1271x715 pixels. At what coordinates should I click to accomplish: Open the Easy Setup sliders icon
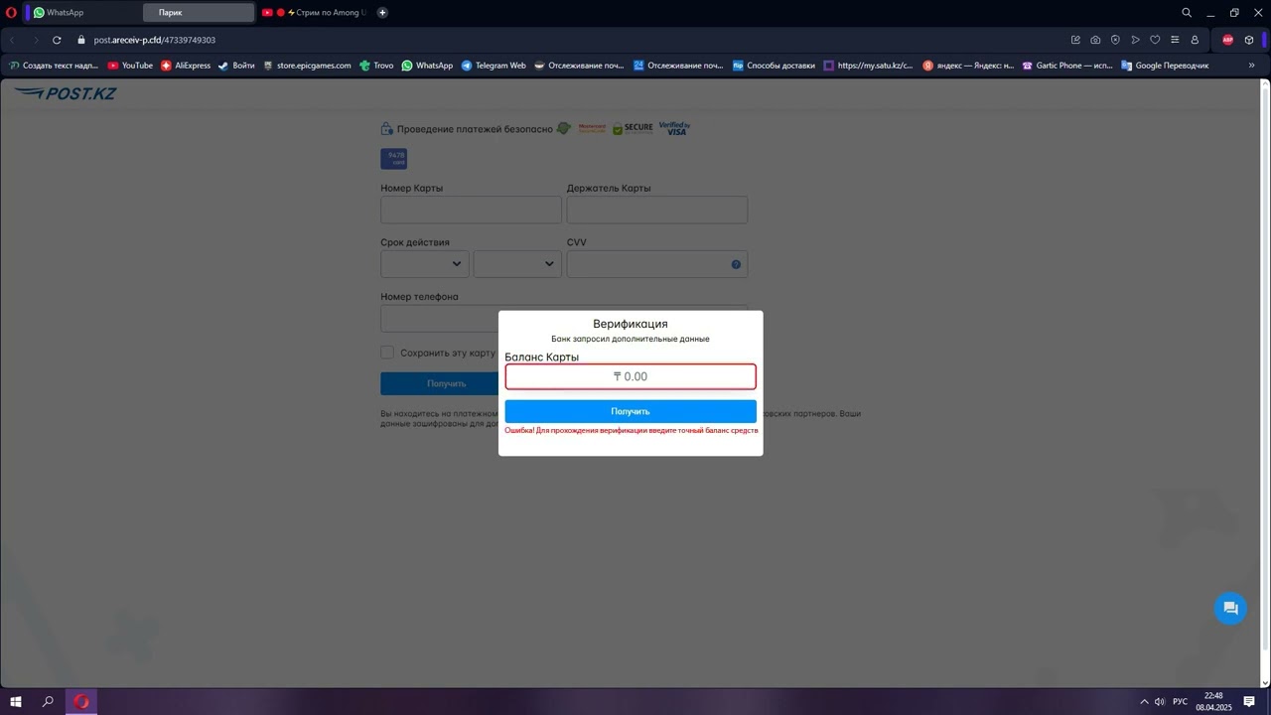(x=1175, y=40)
